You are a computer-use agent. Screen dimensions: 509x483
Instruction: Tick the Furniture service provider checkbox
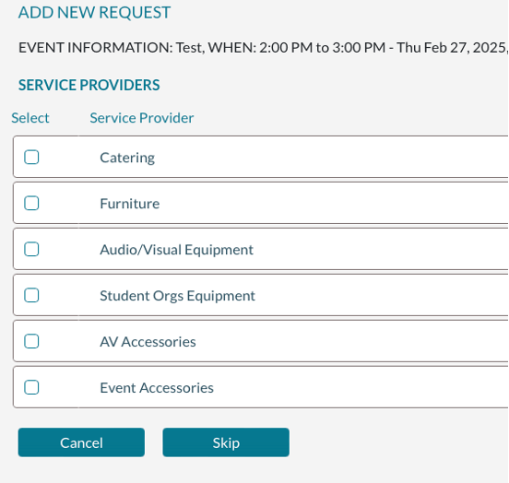(31, 203)
